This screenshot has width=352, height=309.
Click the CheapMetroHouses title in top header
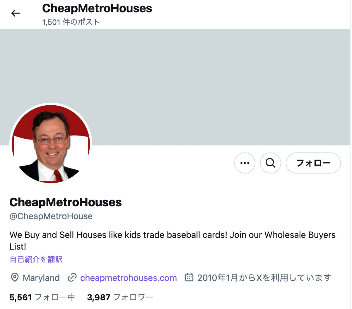[x=97, y=8]
